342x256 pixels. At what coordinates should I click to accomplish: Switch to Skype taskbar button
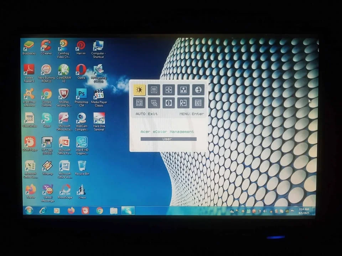(128, 210)
